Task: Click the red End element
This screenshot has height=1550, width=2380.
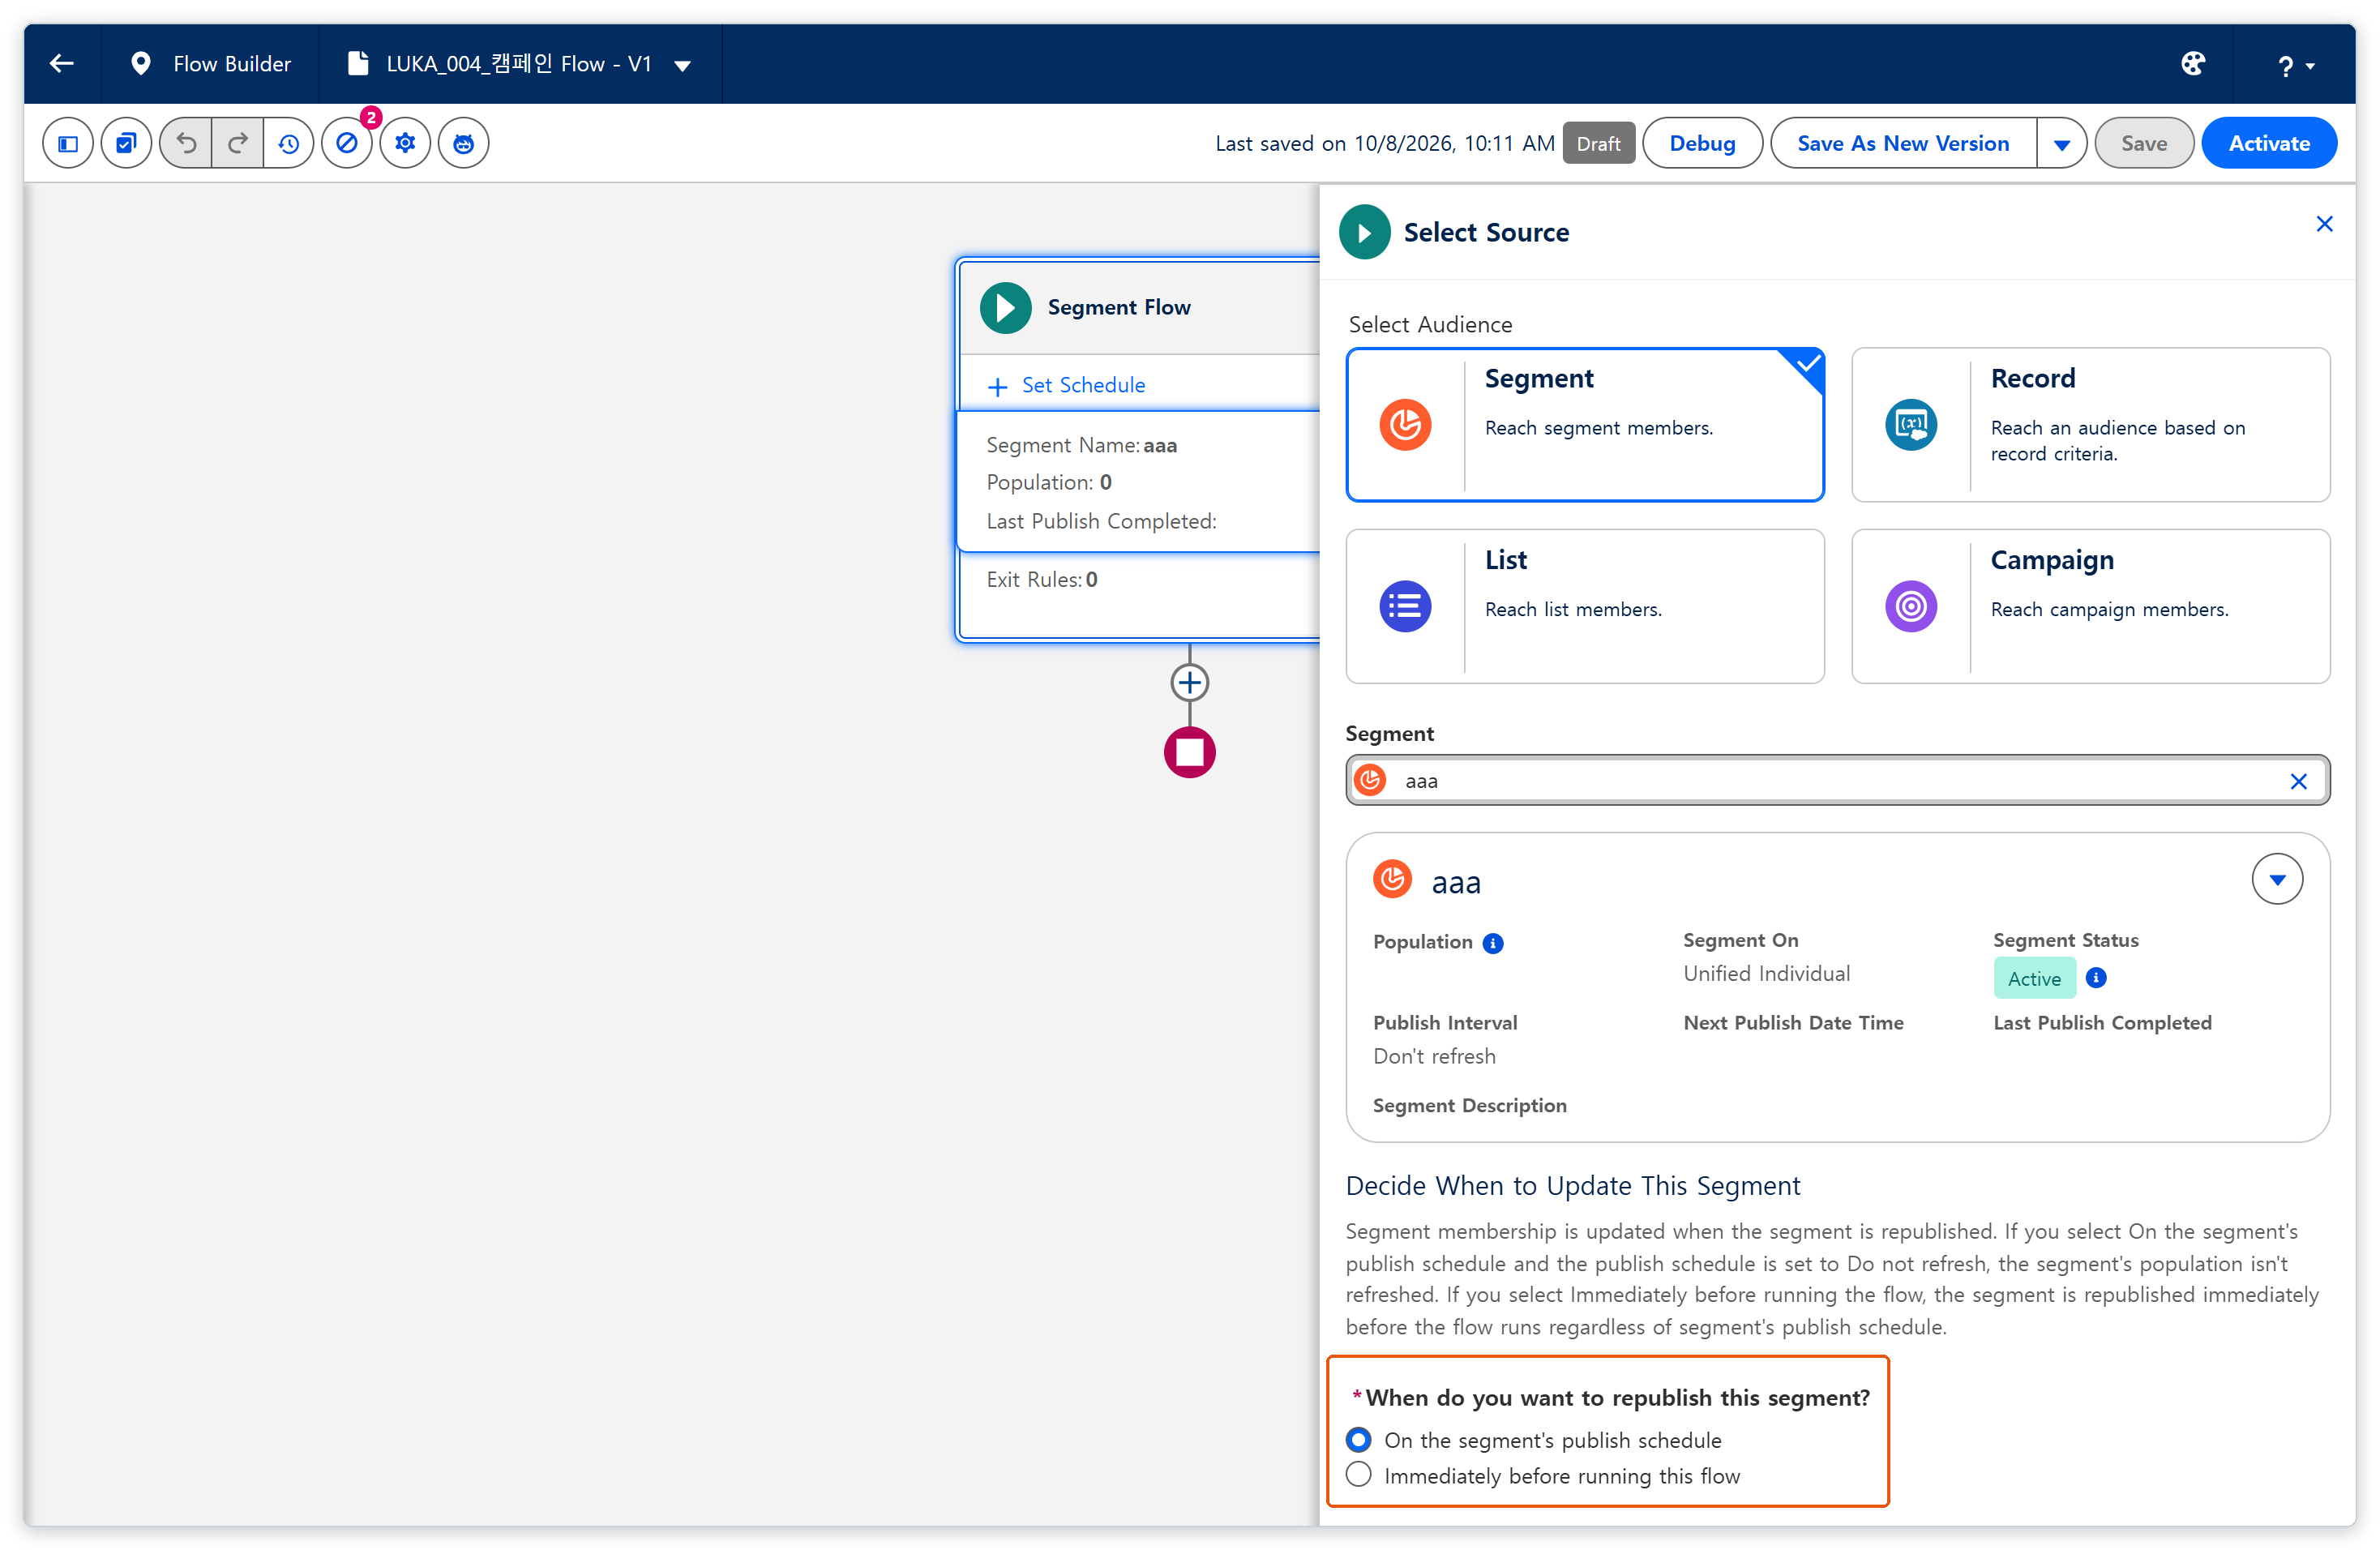Action: pyautogui.click(x=1189, y=752)
